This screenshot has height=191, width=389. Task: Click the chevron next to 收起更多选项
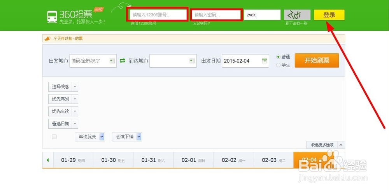tap(341, 145)
